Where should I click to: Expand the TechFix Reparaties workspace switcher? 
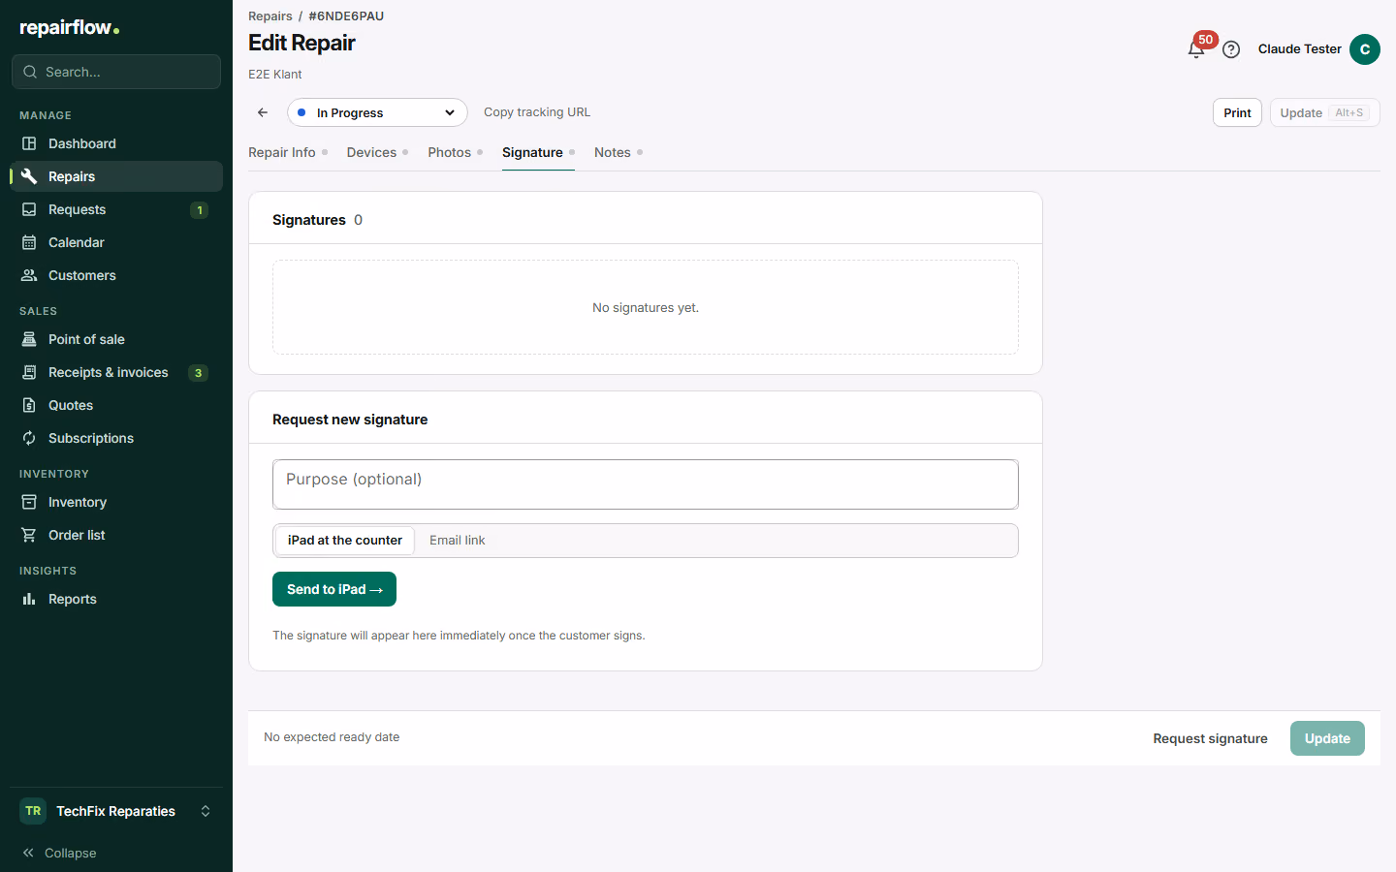tap(116, 811)
